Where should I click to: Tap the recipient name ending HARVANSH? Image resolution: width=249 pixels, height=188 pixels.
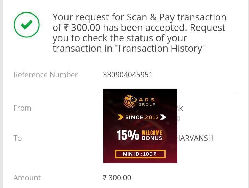tap(195, 138)
